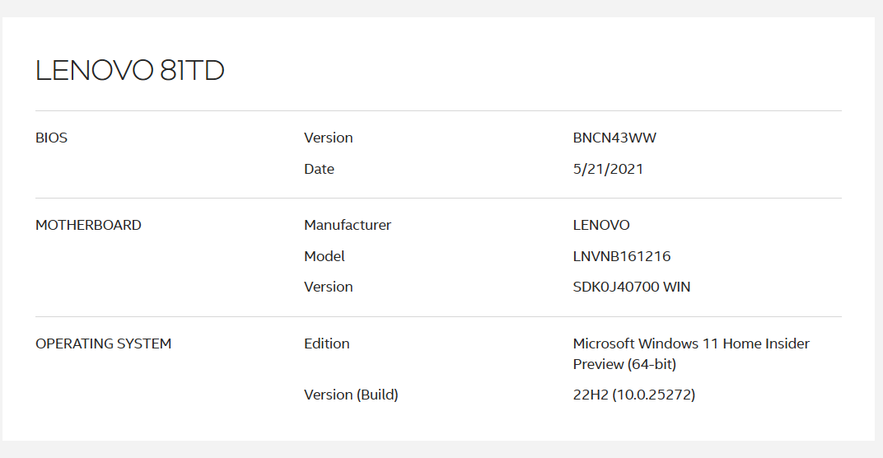Viewport: 883px width, 458px height.
Task: Click the divider line under the heading
Action: click(x=438, y=110)
